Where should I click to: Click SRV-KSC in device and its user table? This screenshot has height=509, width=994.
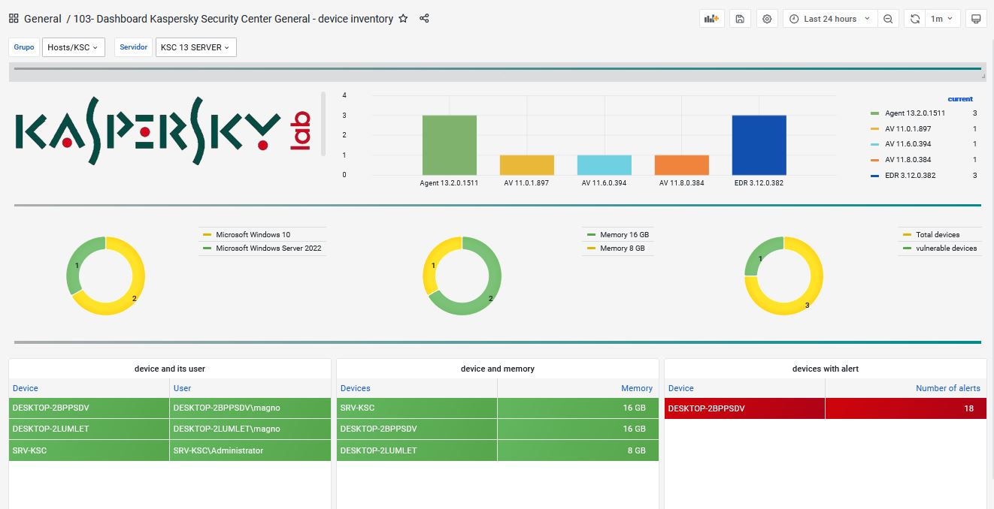click(89, 450)
